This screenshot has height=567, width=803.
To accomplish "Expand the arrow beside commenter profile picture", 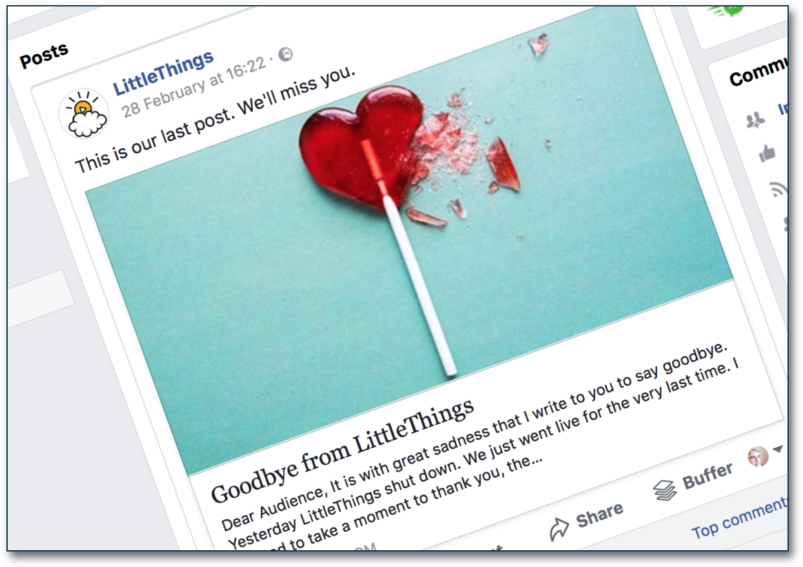I will click(x=778, y=449).
